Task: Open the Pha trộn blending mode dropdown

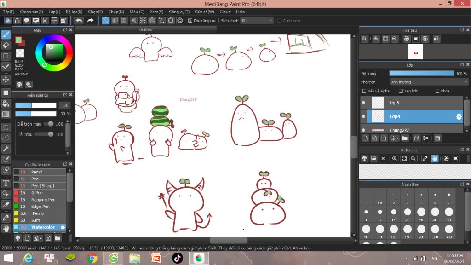Action: pyautogui.click(x=429, y=82)
